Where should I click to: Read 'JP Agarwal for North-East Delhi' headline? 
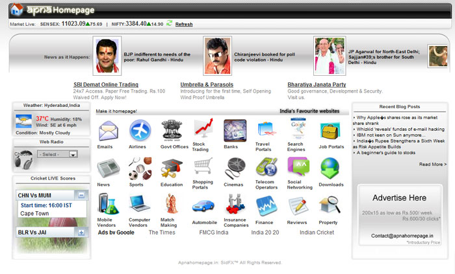coord(384,57)
